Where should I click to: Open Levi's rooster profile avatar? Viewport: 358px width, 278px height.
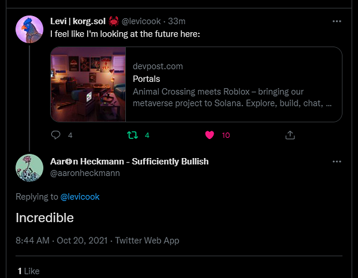pos(29,29)
